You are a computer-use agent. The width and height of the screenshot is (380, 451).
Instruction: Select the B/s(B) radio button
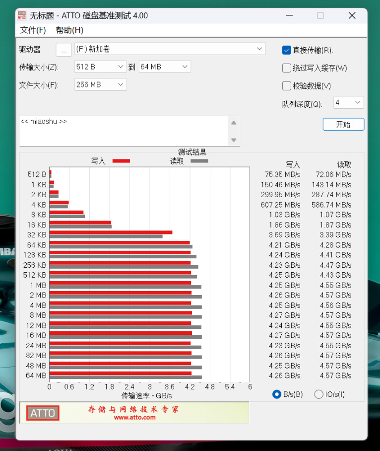point(277,394)
